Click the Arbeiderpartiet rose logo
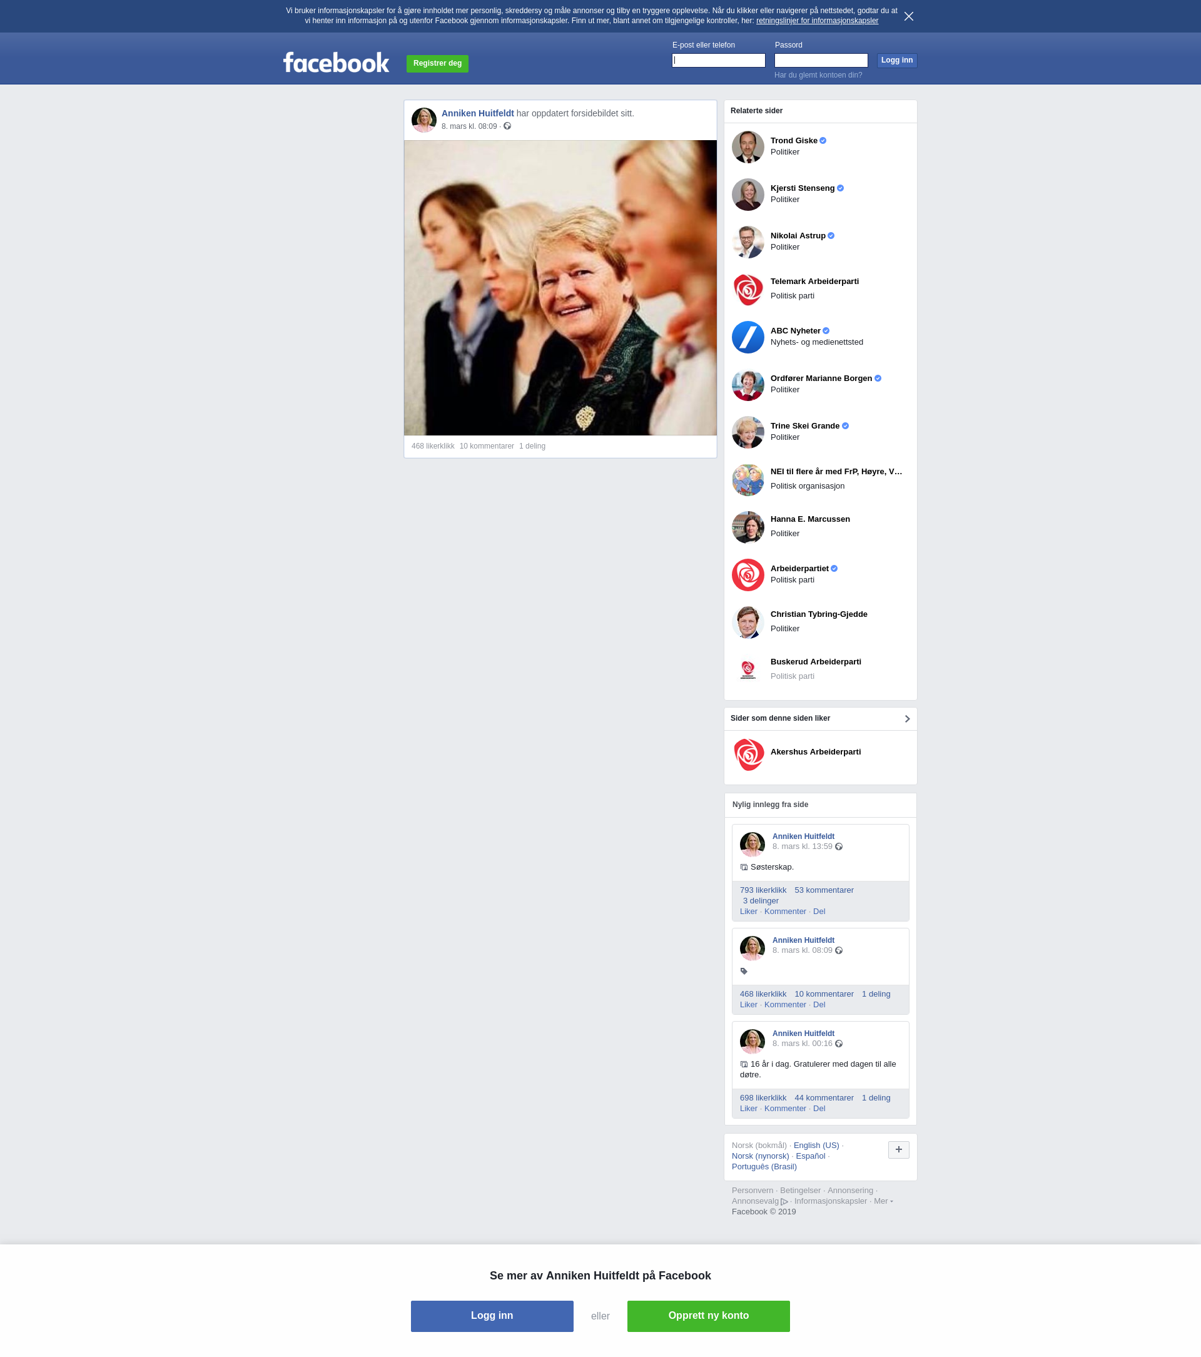 pos(747,575)
